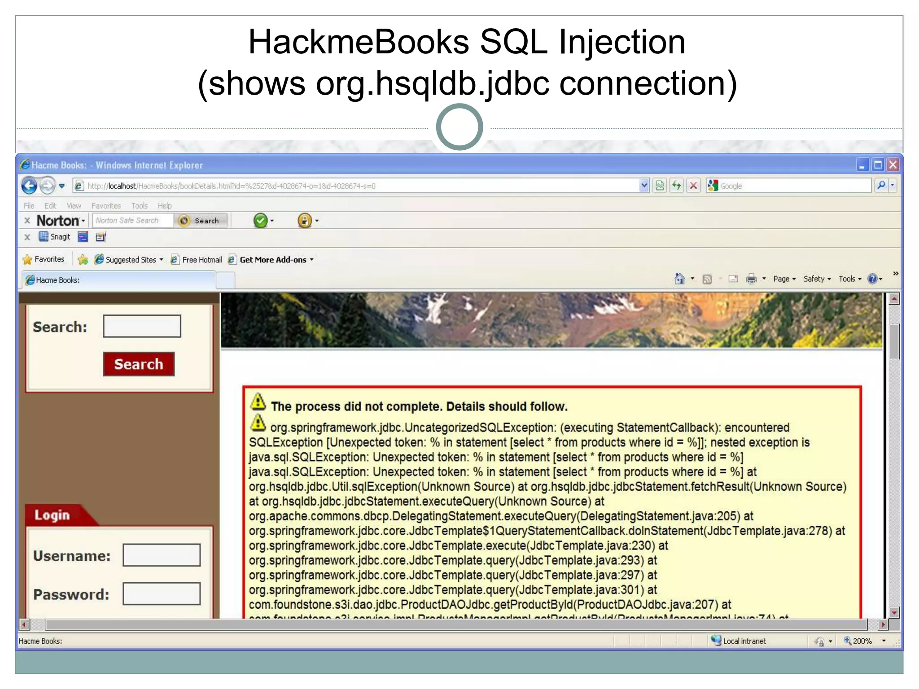Image resolution: width=919 pixels, height=689 pixels.
Task: Expand the address bar URL dropdown
Action: point(644,186)
